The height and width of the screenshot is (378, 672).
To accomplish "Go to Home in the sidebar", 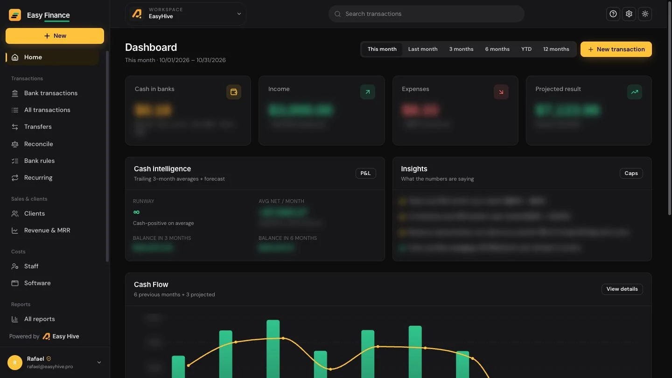I will pos(52,57).
